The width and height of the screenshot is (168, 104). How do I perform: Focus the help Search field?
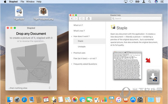point(136,18)
